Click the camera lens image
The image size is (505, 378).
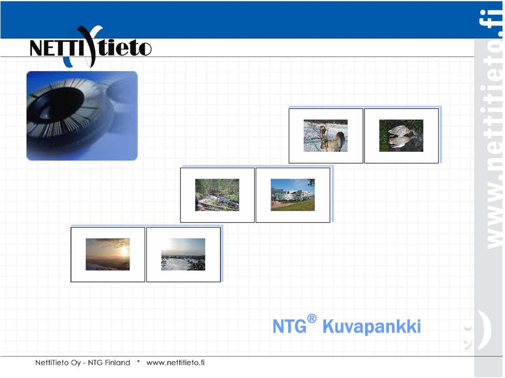coord(82,115)
